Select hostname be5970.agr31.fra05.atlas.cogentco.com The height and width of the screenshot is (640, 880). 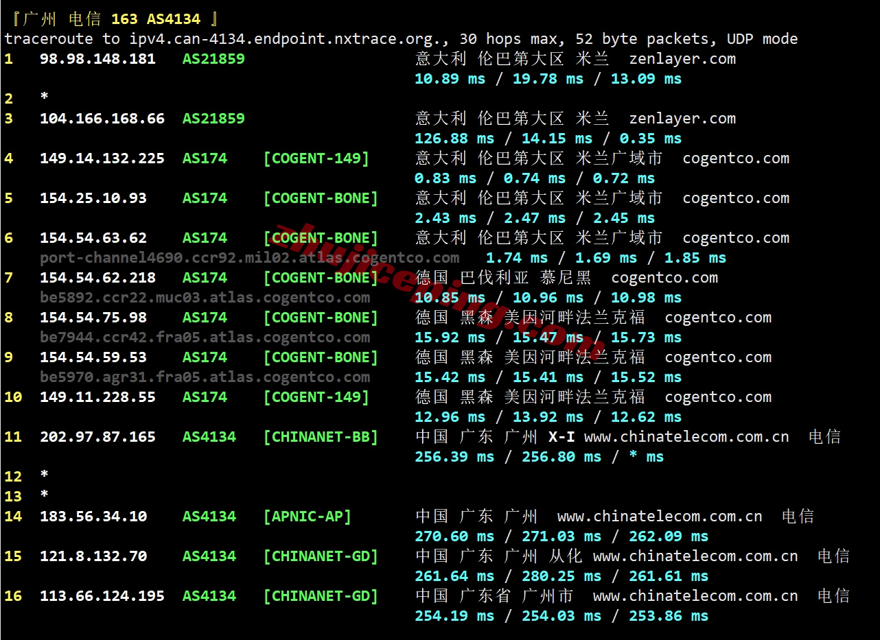tap(205, 377)
